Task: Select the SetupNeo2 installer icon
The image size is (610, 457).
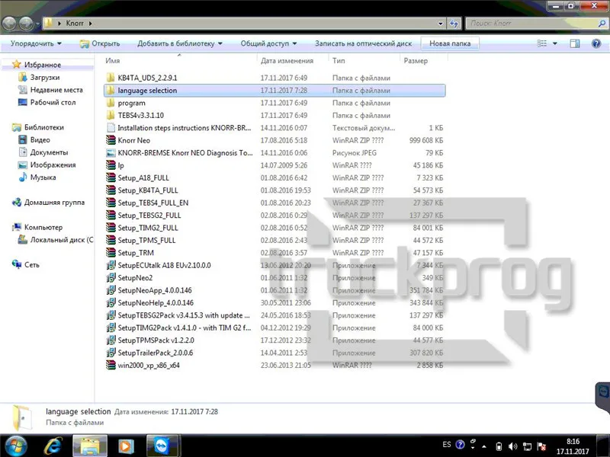Action: click(x=111, y=277)
